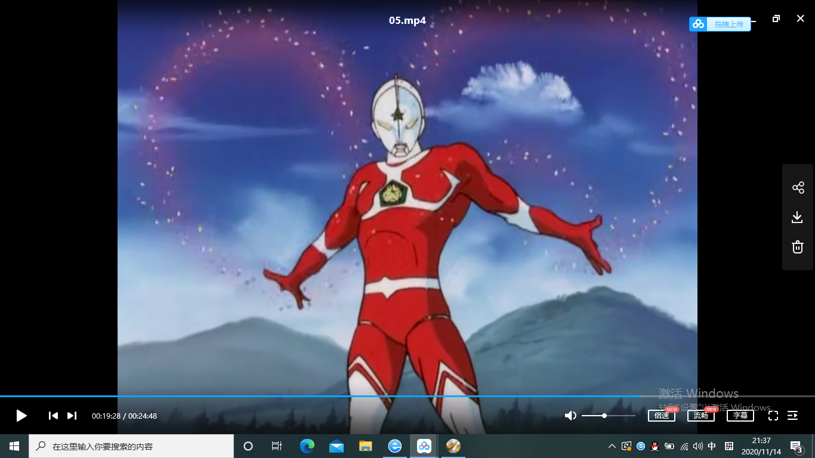Open Task View on taskbar
The width and height of the screenshot is (815, 458).
[x=277, y=446]
